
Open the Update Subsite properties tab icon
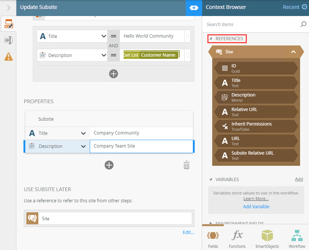9,24
